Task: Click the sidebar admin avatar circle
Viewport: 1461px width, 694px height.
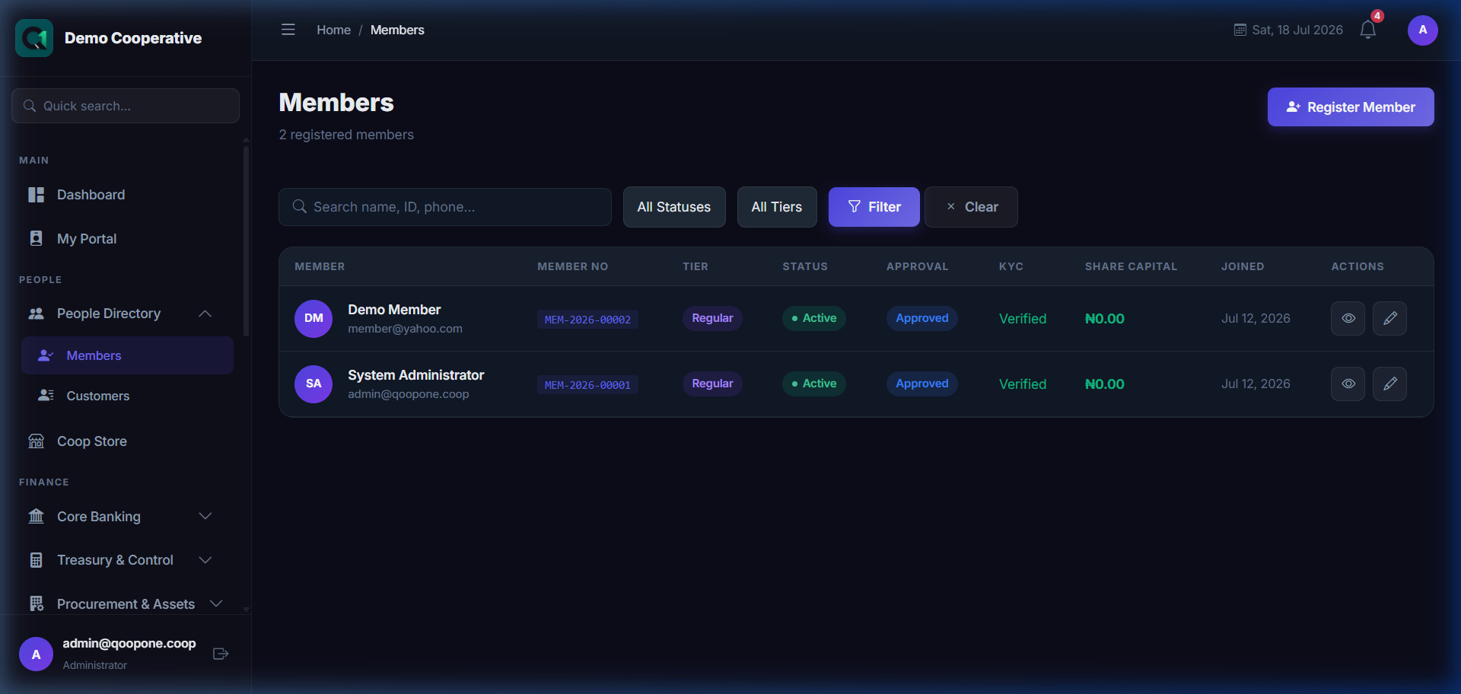Action: point(36,654)
